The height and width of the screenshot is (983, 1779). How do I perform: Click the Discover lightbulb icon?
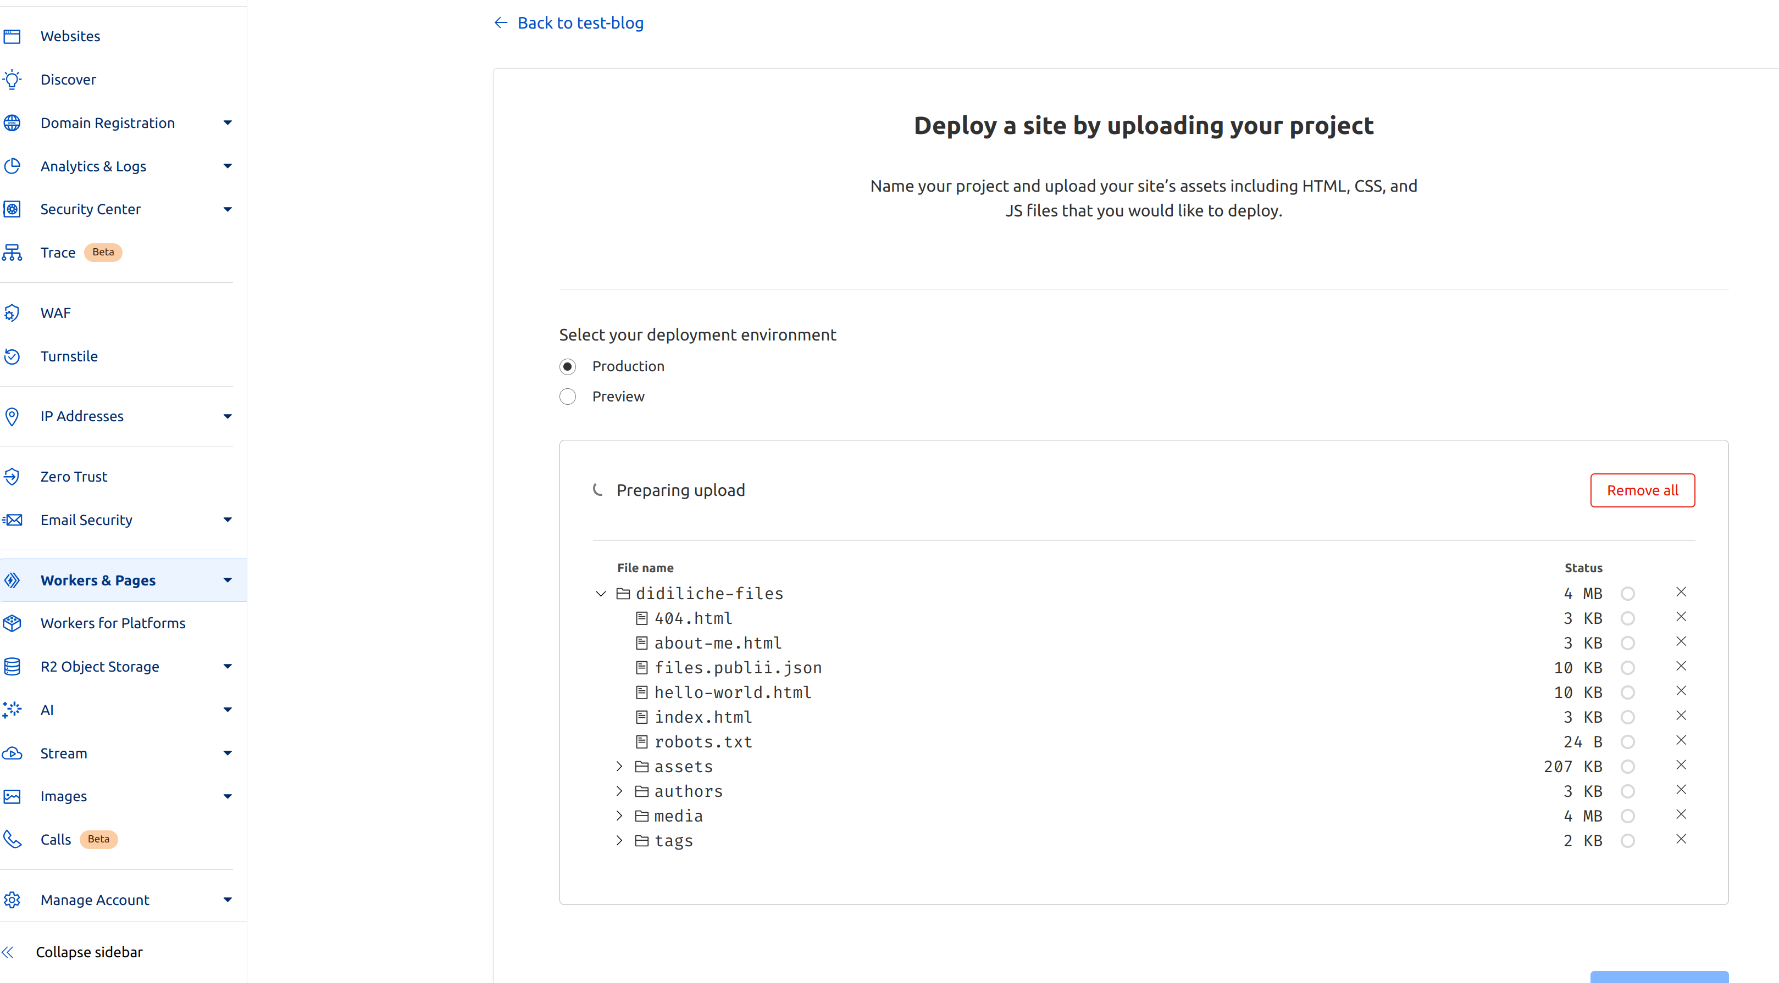coord(13,80)
